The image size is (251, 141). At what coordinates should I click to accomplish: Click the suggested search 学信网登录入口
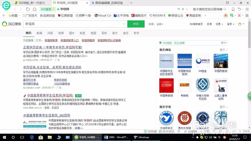[x=70, y=40]
